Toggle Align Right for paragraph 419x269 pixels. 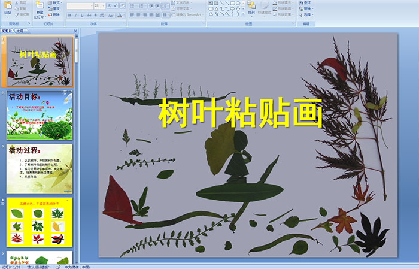(x=145, y=15)
